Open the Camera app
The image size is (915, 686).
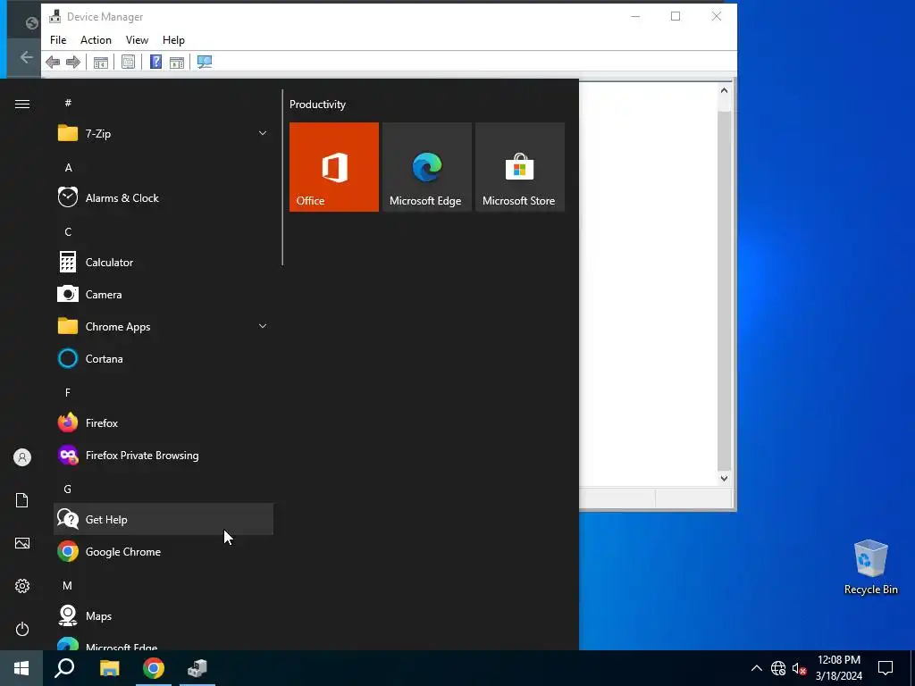pos(164,295)
